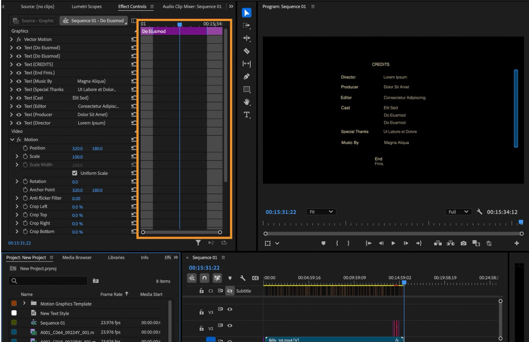
Task: Open the timeline settings wrench menu
Action: [x=242, y=278]
